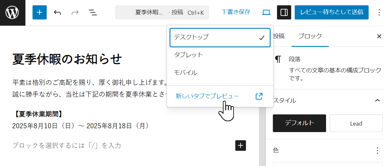The height and width of the screenshot is (166, 384).
Task: Switch to the ブロック tab
Action: 310,36
